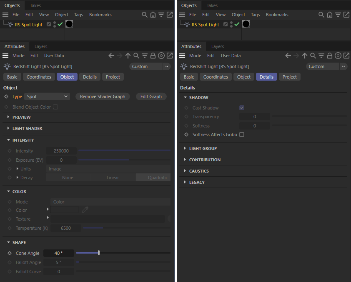Click the search icon in the left Objects panel
Image resolution: width=351 pixels, height=282 pixels.
[x=145, y=15]
